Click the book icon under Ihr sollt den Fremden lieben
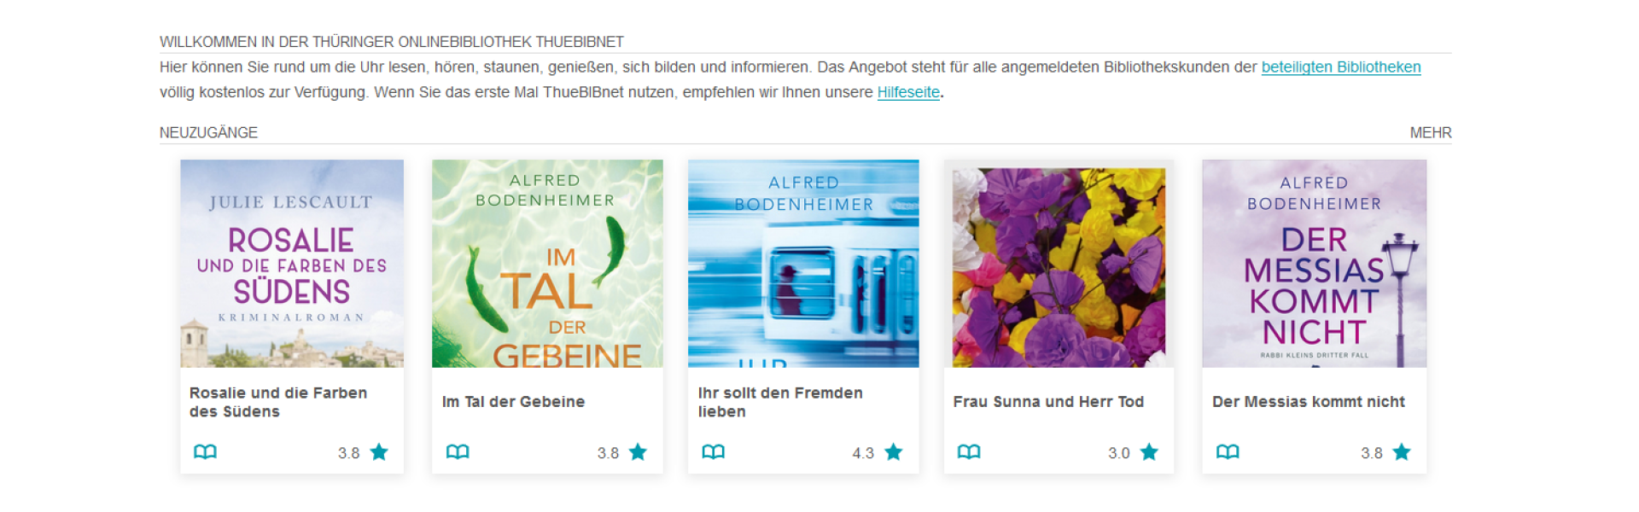The image size is (1639, 512). point(713,451)
